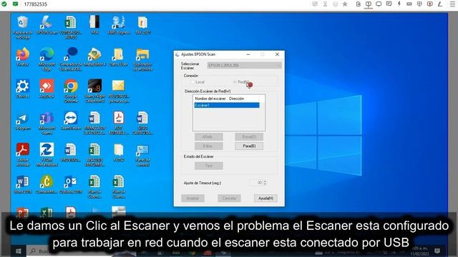Select the XBRL Express desktop icon

click(x=119, y=26)
